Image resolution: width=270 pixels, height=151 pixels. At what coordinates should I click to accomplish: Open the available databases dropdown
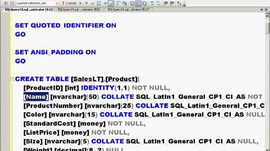[57, 3]
